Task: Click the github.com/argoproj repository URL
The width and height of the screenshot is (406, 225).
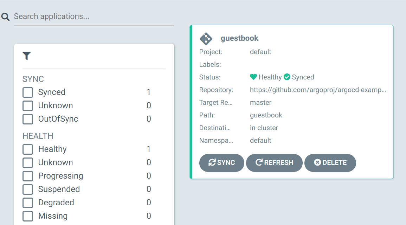Action: pyautogui.click(x=318, y=90)
